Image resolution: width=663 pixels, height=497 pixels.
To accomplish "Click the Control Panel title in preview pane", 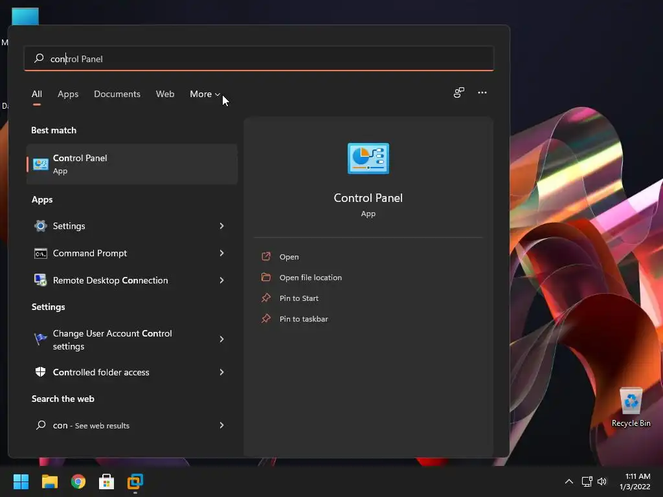I will click(x=368, y=198).
